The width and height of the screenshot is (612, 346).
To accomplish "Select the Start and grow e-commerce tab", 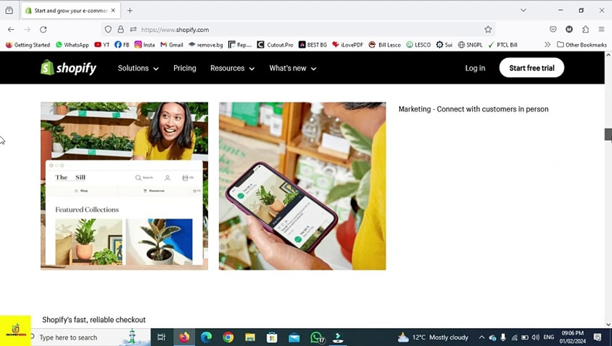I will click(70, 10).
